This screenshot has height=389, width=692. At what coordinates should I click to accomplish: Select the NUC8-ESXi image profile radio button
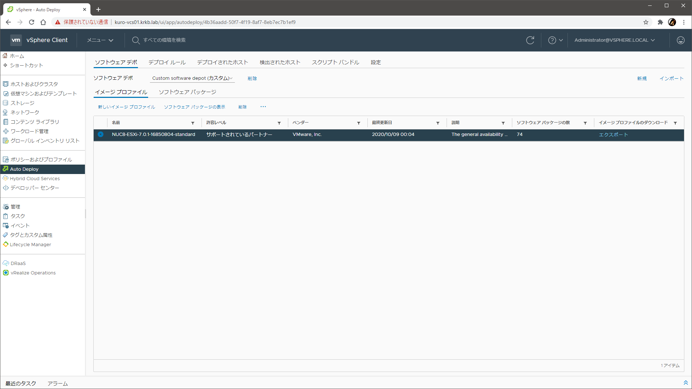(101, 135)
